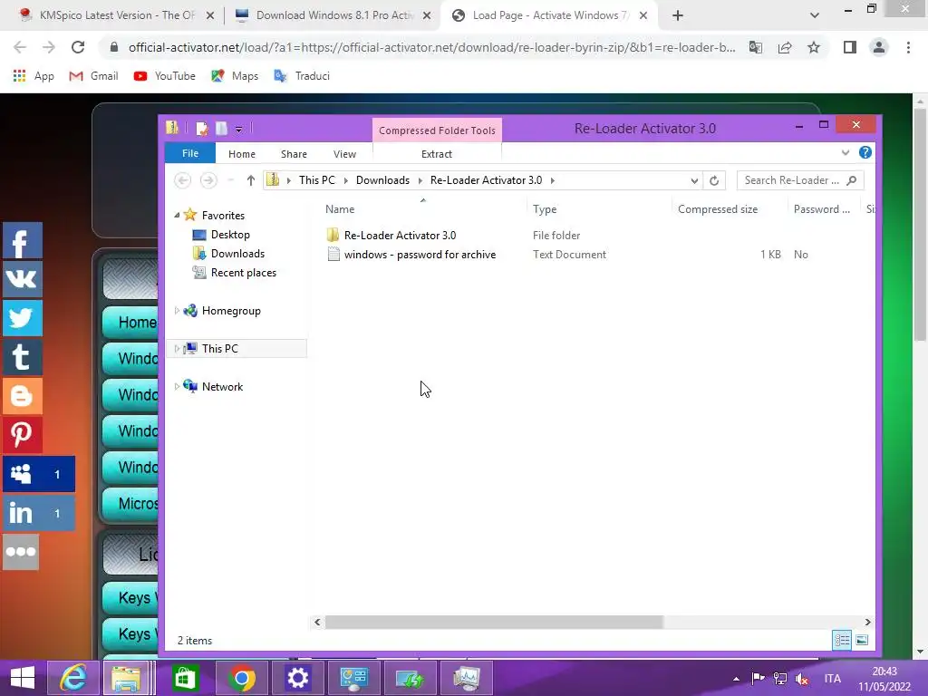Open Maps bookmark

235,76
